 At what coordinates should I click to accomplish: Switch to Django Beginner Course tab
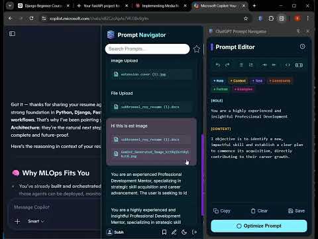44,6
